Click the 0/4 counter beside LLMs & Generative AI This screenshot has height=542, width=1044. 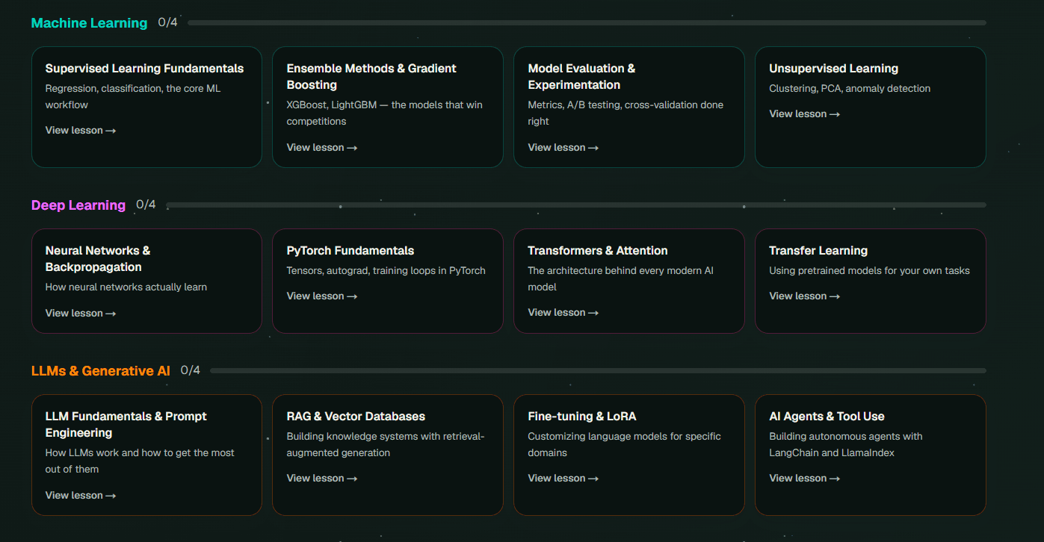[191, 370]
